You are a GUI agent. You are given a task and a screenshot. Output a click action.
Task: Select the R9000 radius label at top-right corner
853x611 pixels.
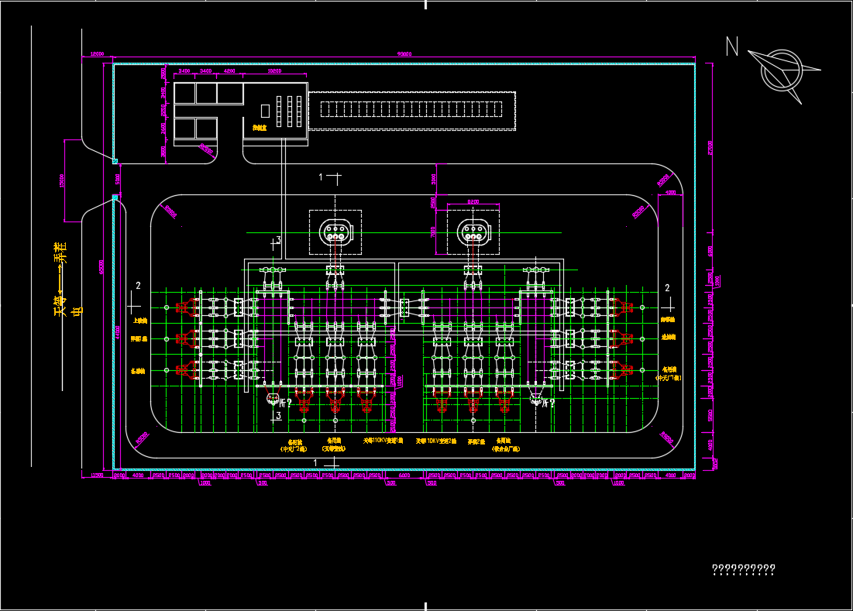[x=663, y=180]
